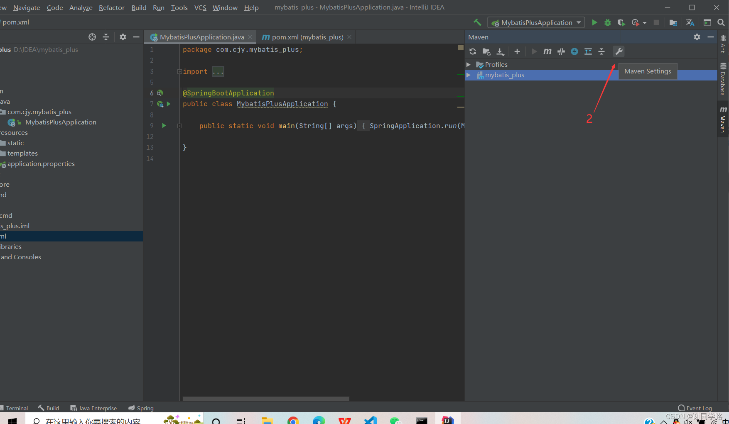Add Maven project with the plus icon
This screenshot has width=729, height=424.
click(x=517, y=51)
